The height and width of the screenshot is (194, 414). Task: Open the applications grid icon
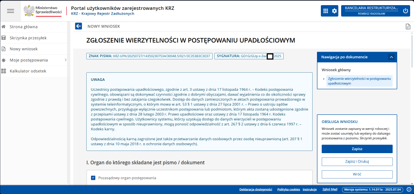(326, 11)
